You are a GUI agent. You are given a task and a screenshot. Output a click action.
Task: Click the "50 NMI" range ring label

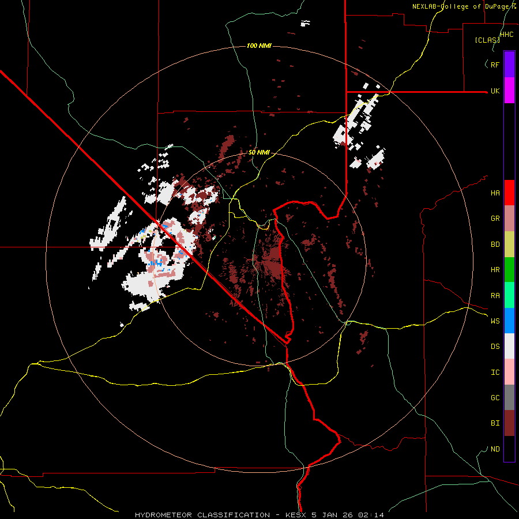click(x=259, y=153)
